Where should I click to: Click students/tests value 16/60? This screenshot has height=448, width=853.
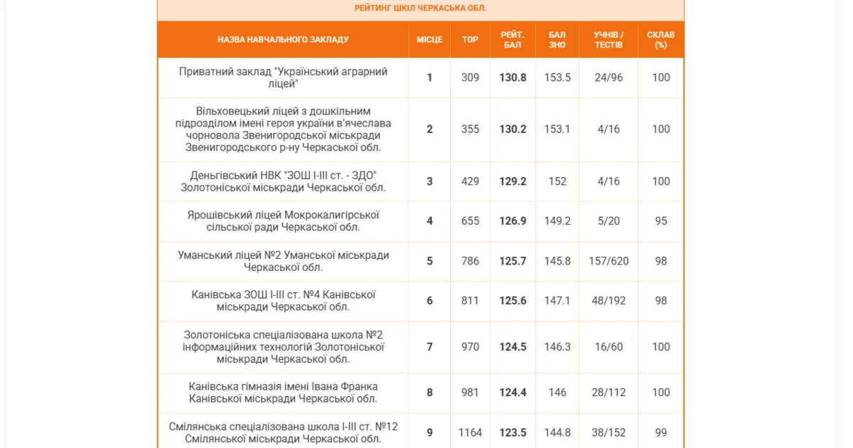(608, 347)
